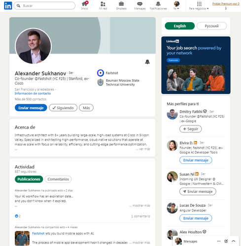The image size is (241, 246).
Task: Click Seguir for Dmitry Fatkhi
Action: [x=191, y=129]
